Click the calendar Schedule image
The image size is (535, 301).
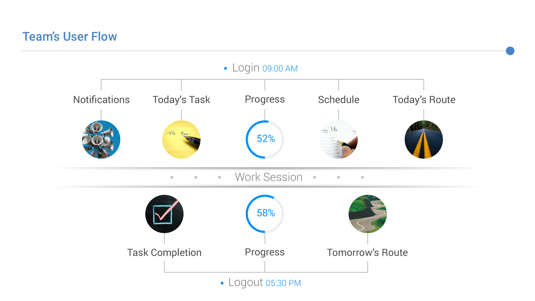(x=339, y=139)
